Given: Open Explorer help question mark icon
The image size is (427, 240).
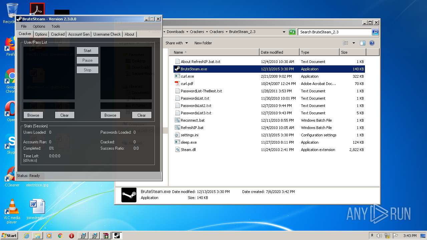Looking at the screenshot, I should 372,43.
